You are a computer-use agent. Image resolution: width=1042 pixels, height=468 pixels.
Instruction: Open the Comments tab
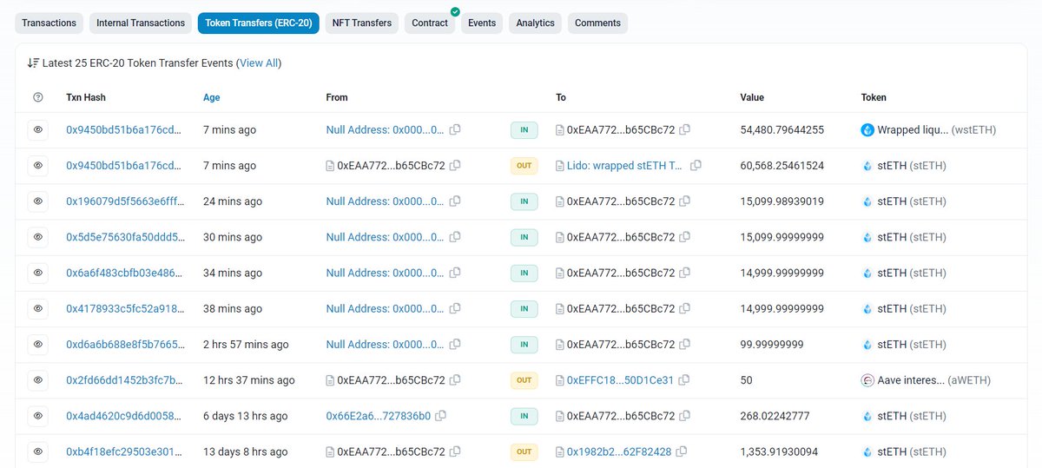point(597,23)
